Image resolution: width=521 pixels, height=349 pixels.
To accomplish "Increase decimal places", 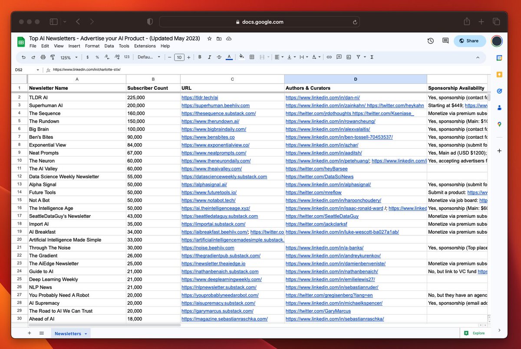I will coord(117,57).
